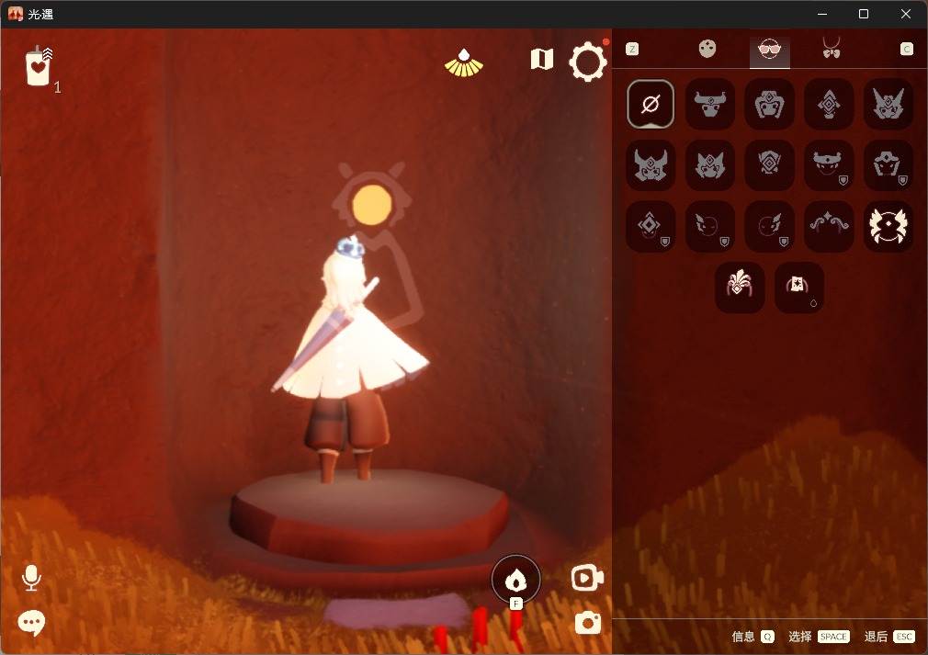This screenshot has width=928, height=655.
Task: Select the empty 'none' accessory slot
Action: pos(651,104)
